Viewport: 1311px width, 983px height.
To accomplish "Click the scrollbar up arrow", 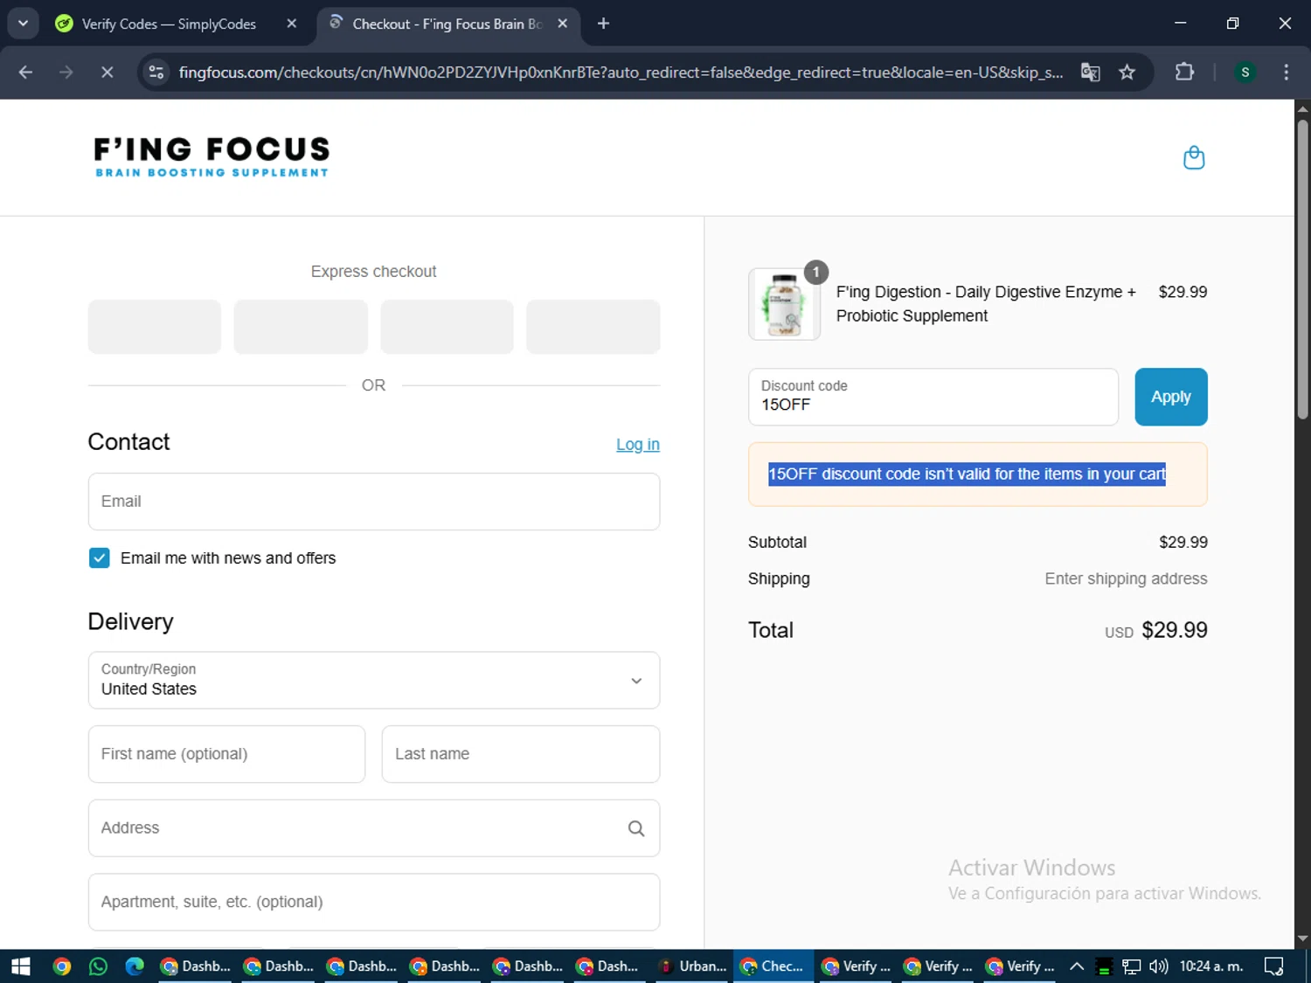I will (x=1302, y=108).
